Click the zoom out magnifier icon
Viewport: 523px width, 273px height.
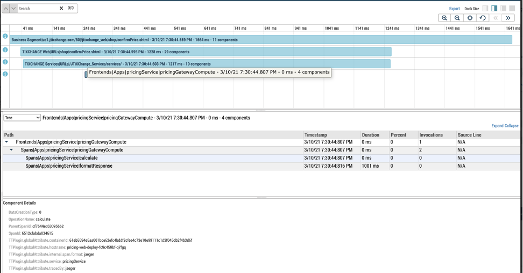point(457,18)
